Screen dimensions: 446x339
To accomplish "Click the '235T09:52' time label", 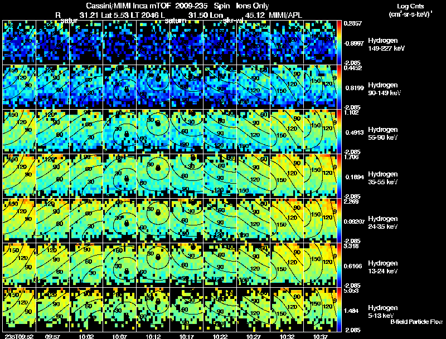I will tap(19, 336).
